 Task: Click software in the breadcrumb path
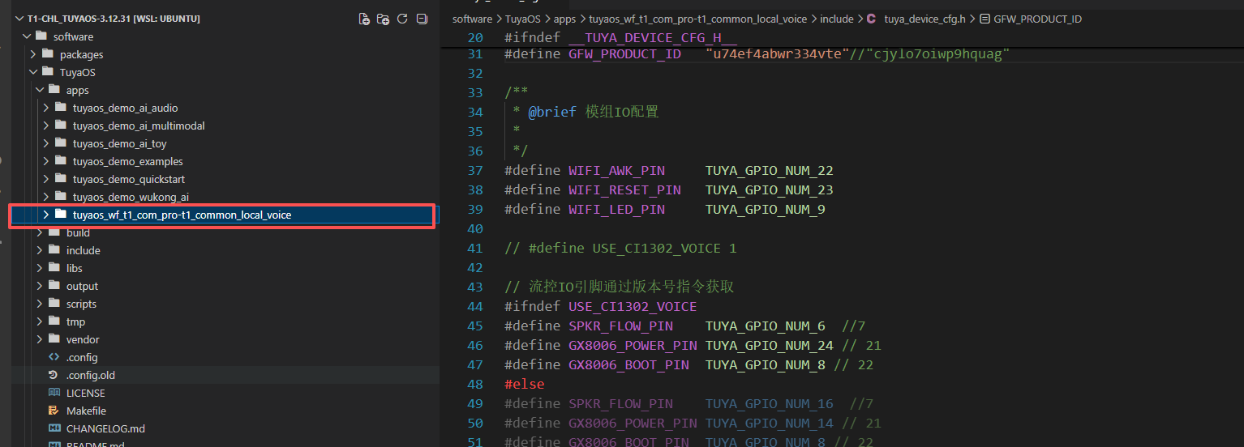click(472, 19)
